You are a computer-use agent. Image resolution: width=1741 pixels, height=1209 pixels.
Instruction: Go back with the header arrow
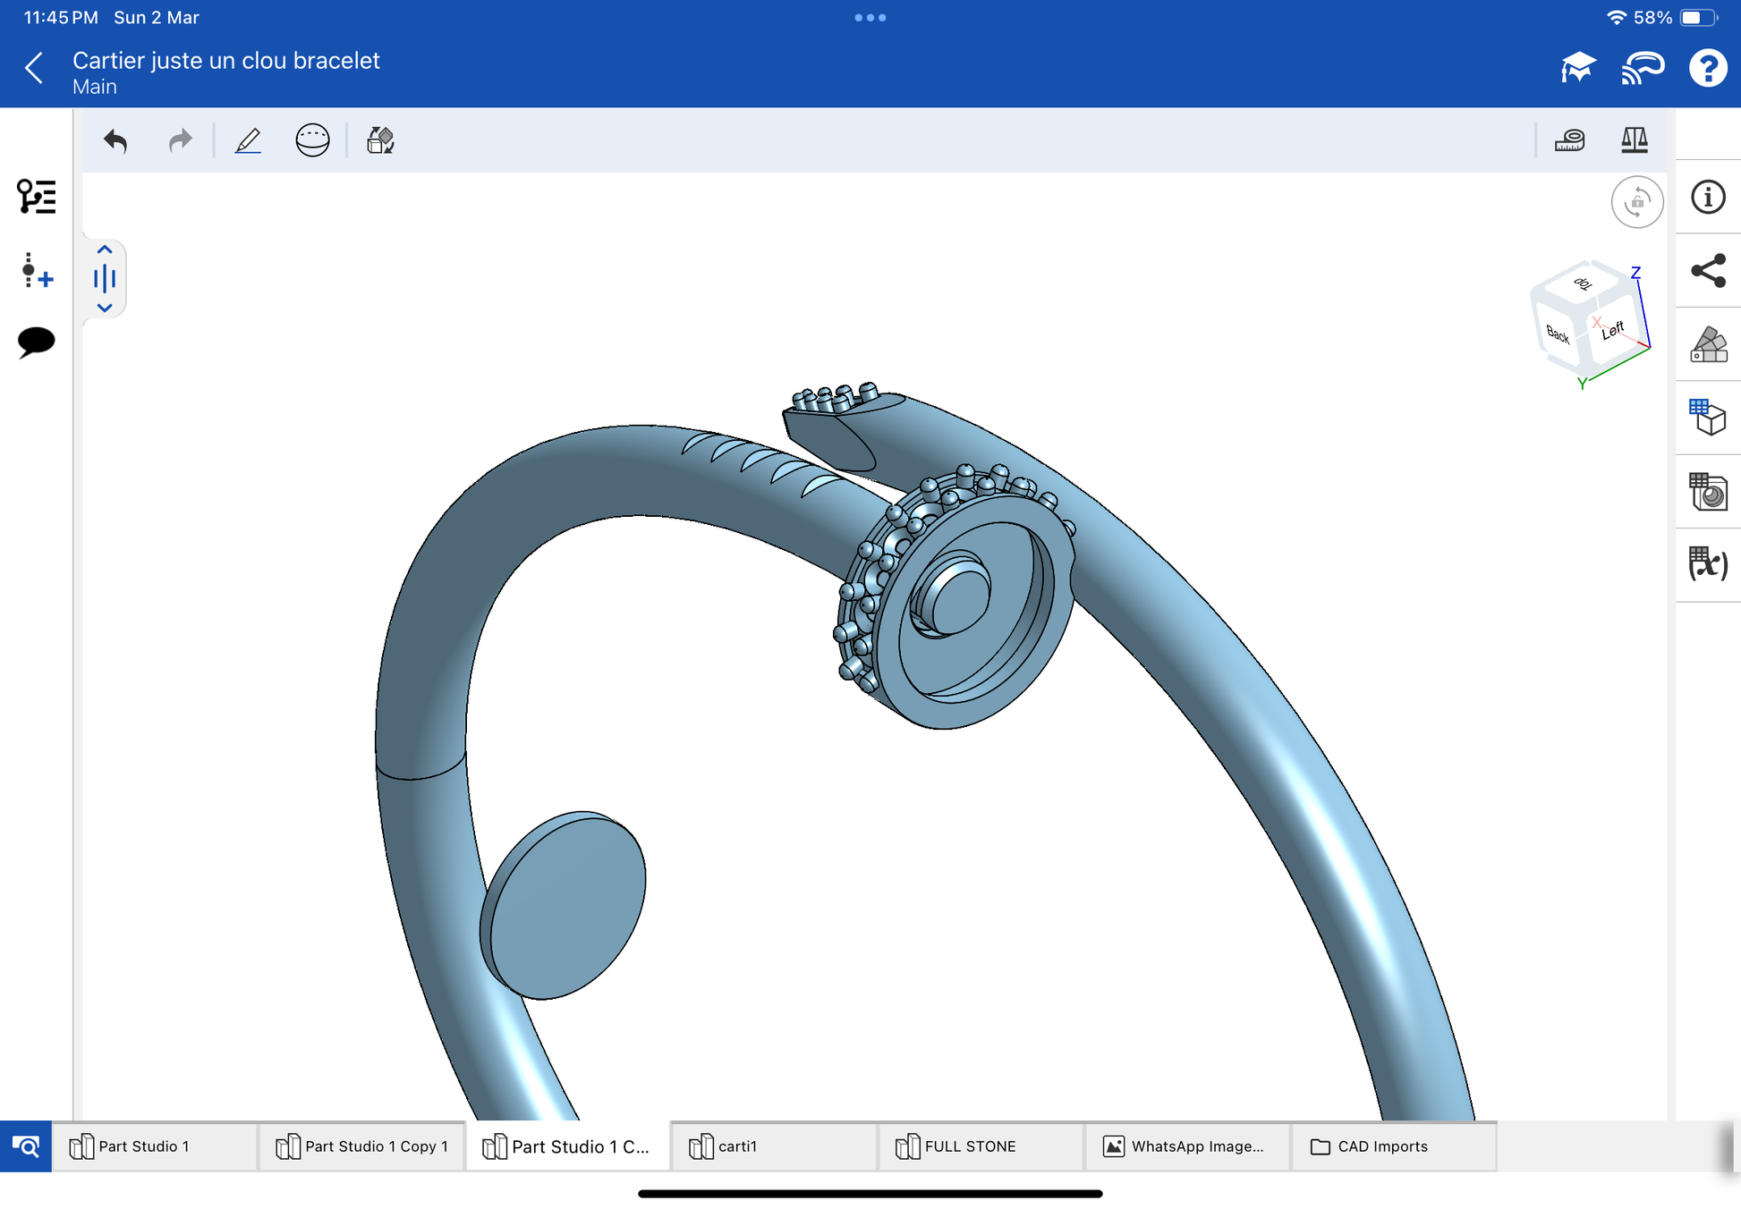click(35, 68)
